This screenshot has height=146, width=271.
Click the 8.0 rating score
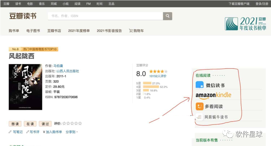tap(141, 74)
